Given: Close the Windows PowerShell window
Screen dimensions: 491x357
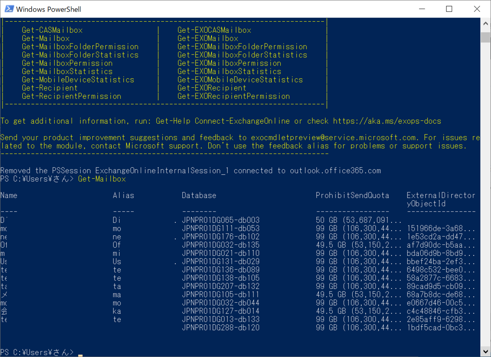Looking at the screenshot, I should click(x=476, y=9).
